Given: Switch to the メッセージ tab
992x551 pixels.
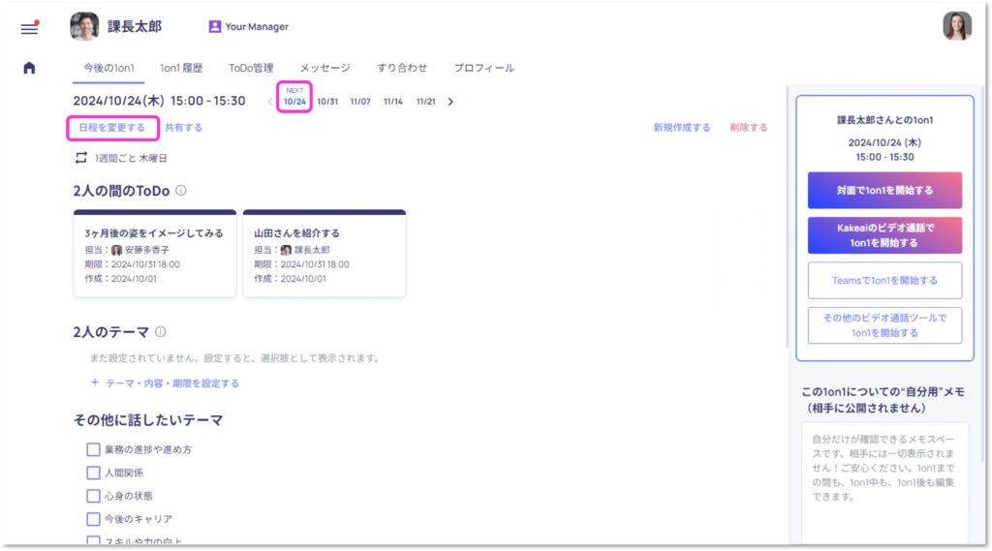Looking at the screenshot, I should (325, 69).
